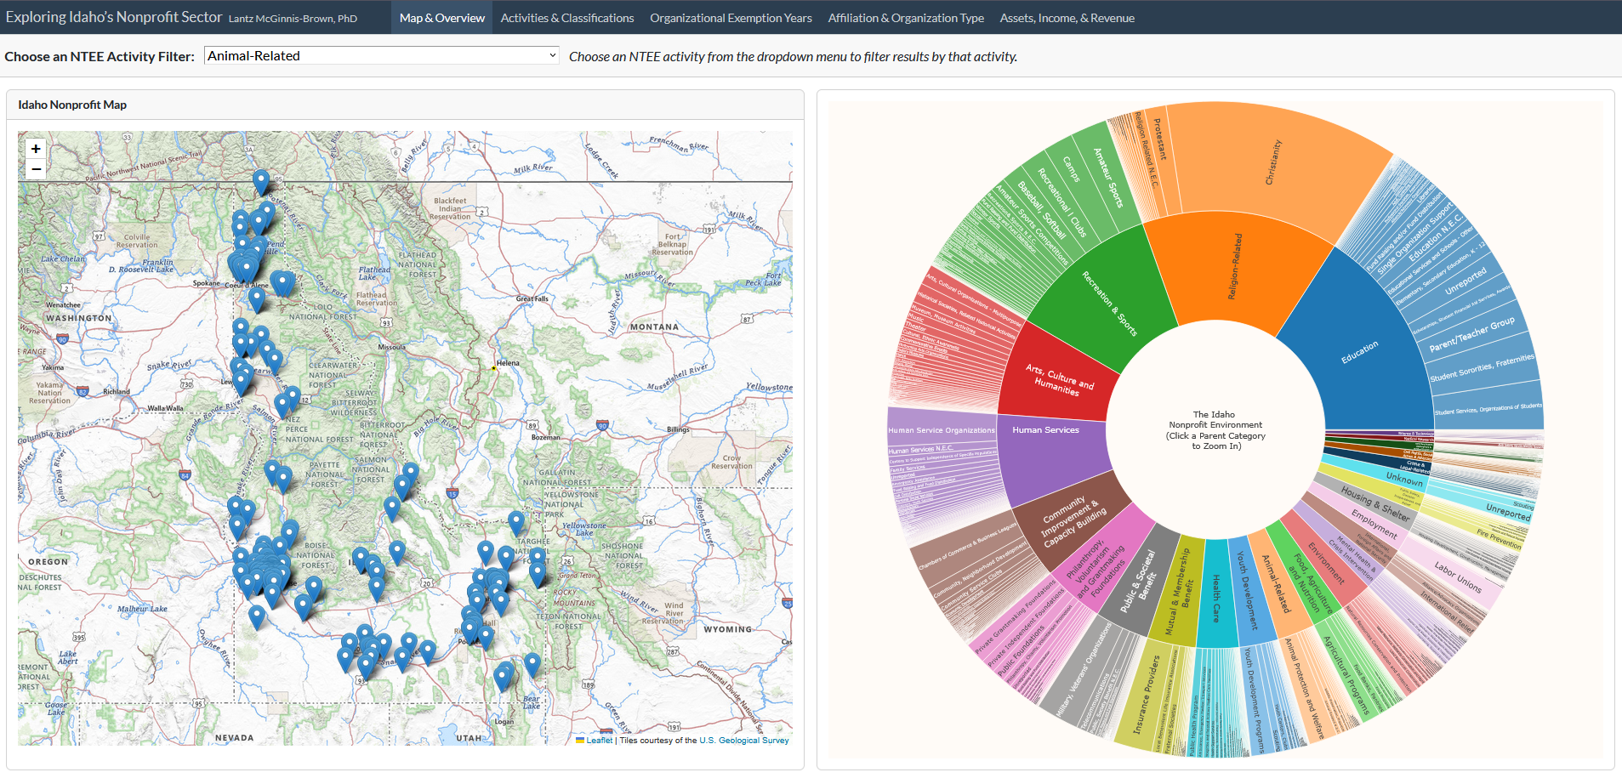The height and width of the screenshot is (778, 1622).
Task: Open Assets, Income, & Revenue tab
Action: click(x=1067, y=18)
